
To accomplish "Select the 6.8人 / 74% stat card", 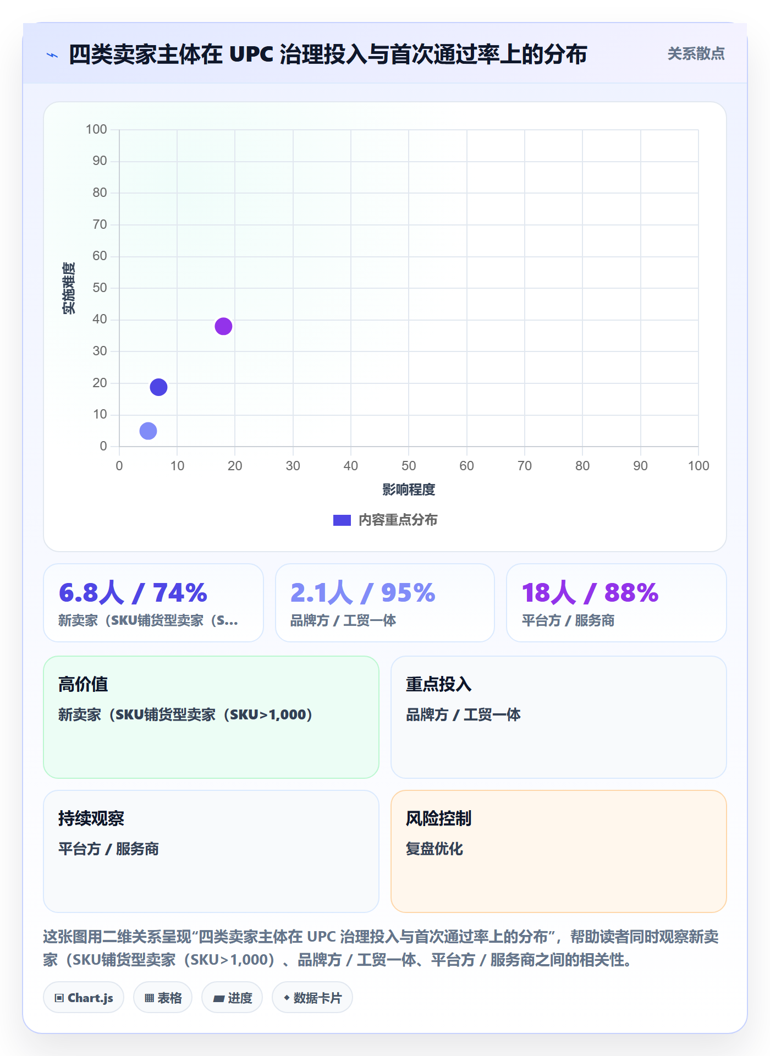I will coord(153,603).
